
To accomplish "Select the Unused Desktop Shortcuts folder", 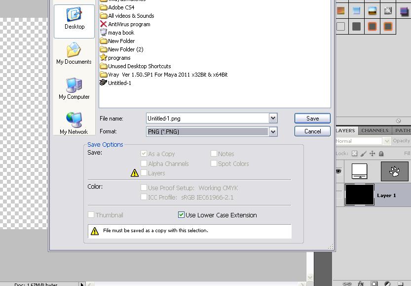I will [x=136, y=66].
